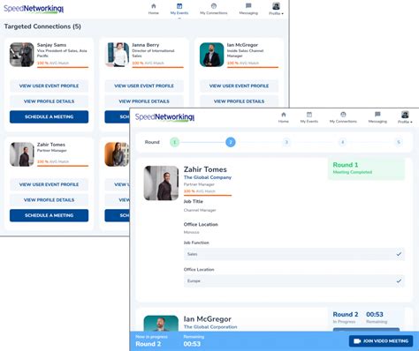The height and width of the screenshot is (351, 419).
Task: Click Join Video Meeting button
Action: 381,341
